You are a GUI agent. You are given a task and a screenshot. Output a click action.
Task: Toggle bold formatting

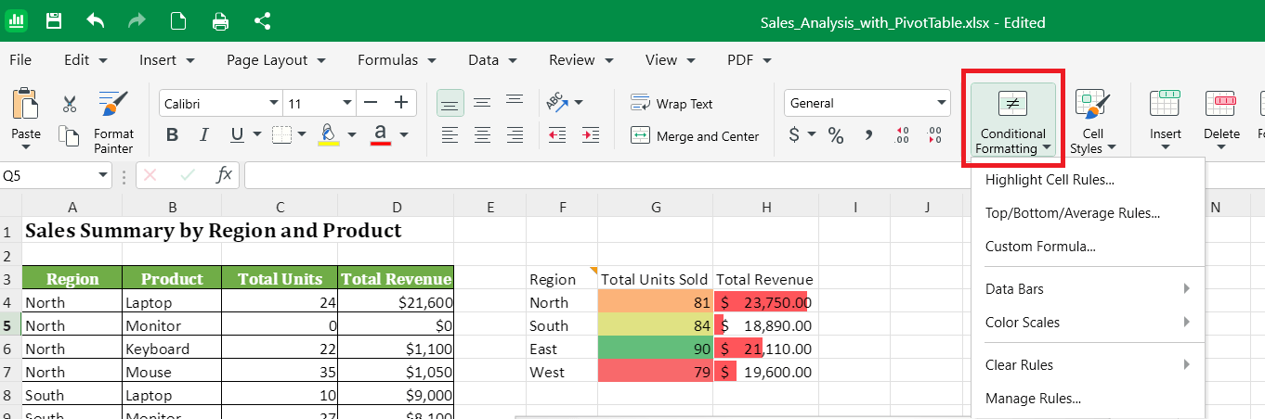click(172, 135)
